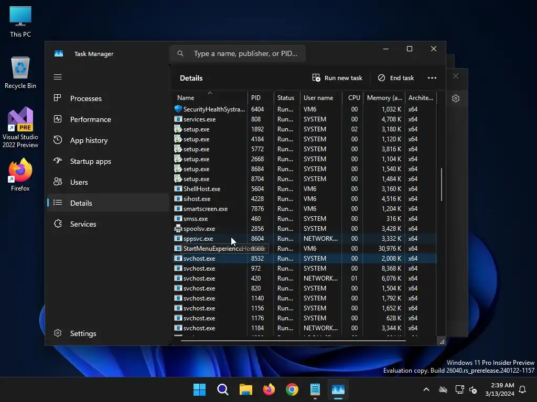Sort by the PID column header
The height and width of the screenshot is (402, 537).
tap(260, 98)
